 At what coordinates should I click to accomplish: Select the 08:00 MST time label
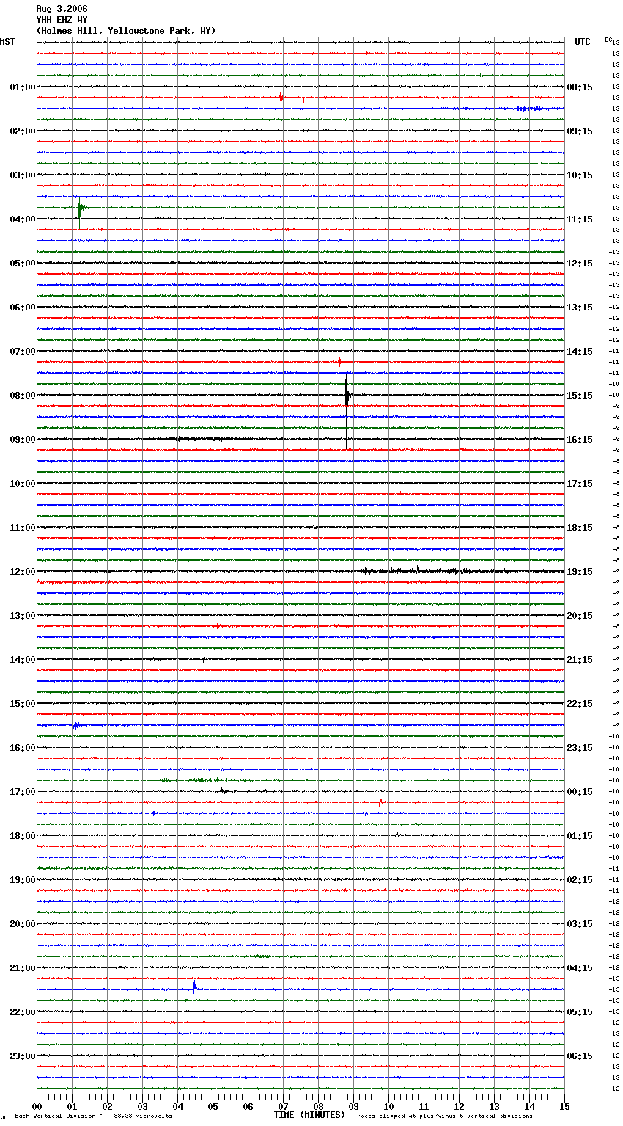pyautogui.click(x=22, y=396)
